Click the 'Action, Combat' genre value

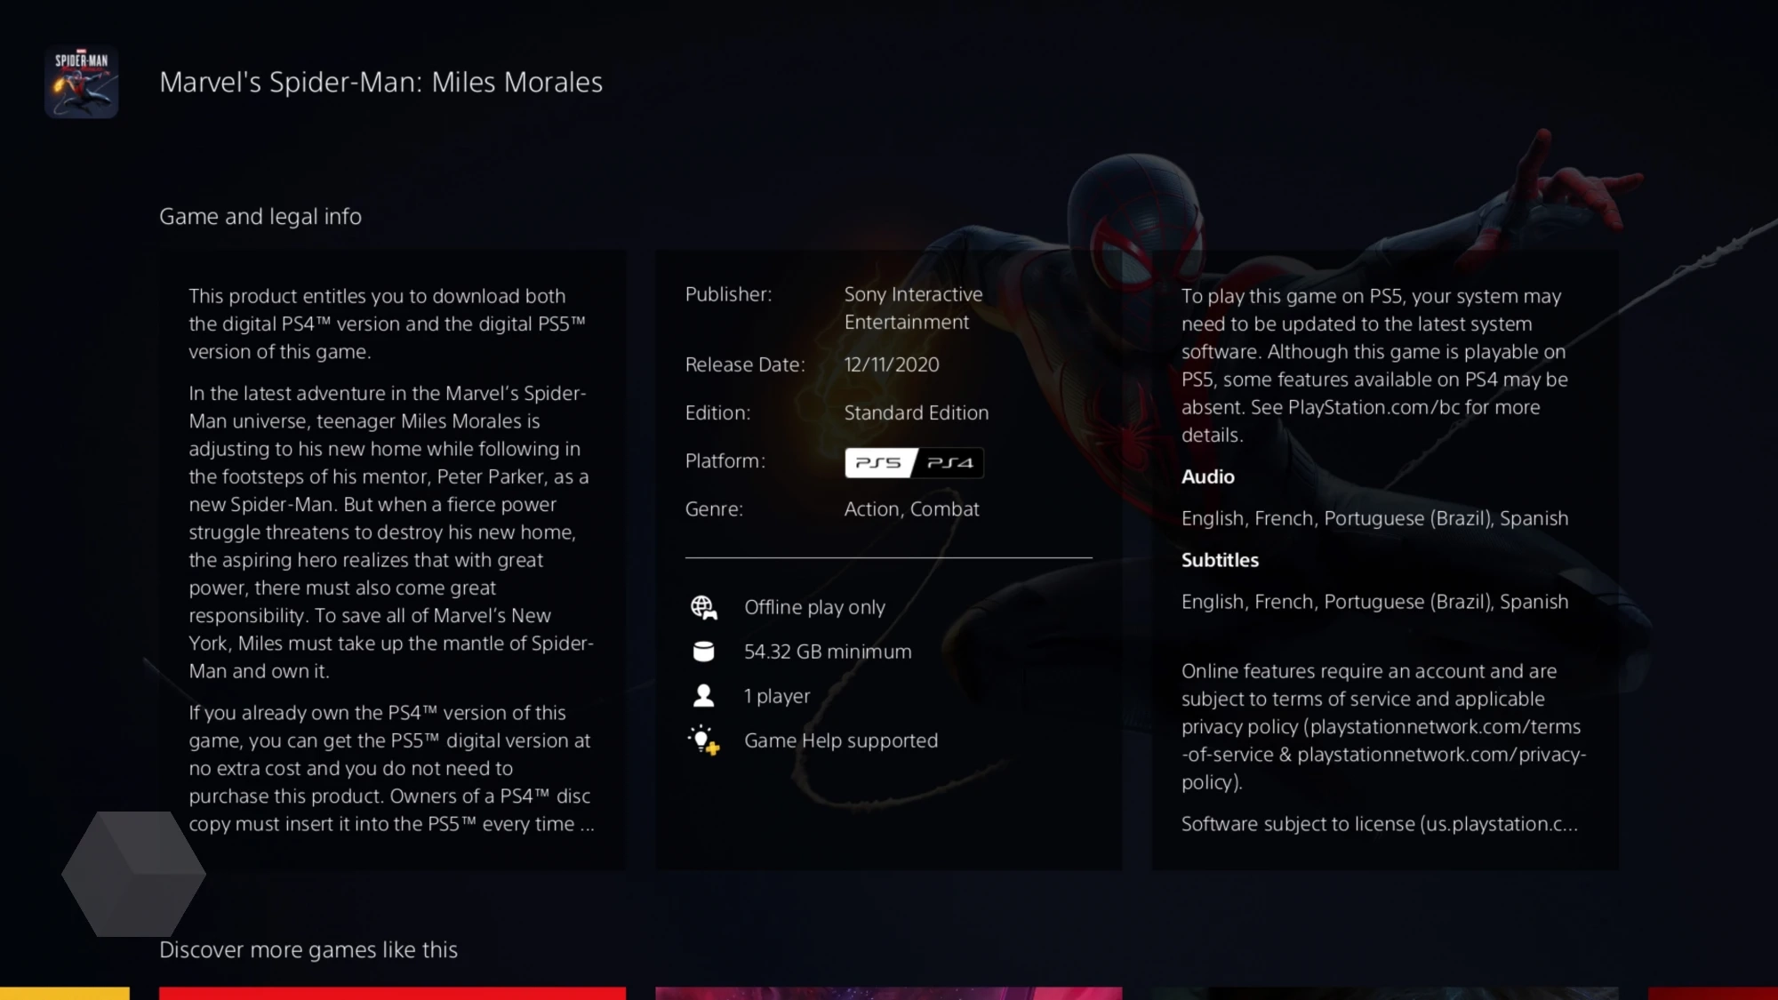coord(911,508)
